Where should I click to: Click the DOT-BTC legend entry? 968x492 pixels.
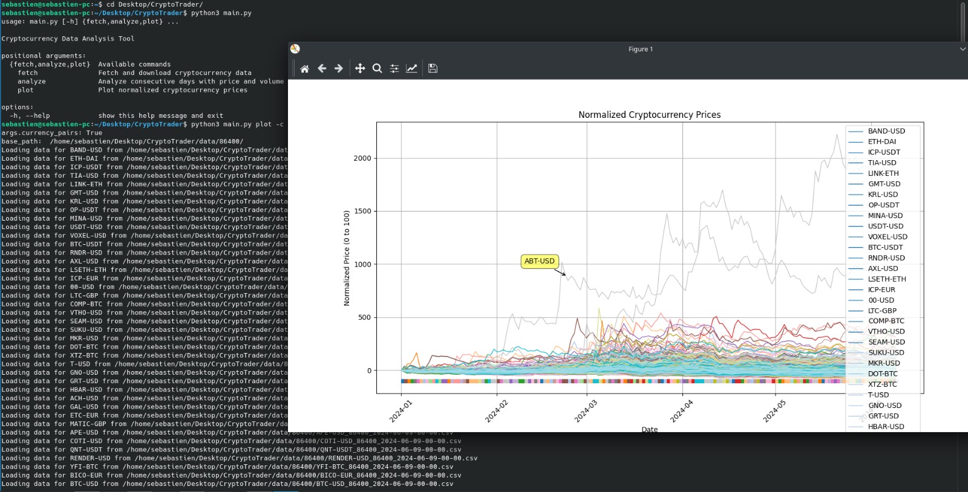click(873, 374)
